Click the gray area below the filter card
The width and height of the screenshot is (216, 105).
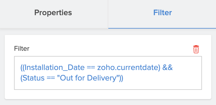pyautogui.click(x=108, y=102)
